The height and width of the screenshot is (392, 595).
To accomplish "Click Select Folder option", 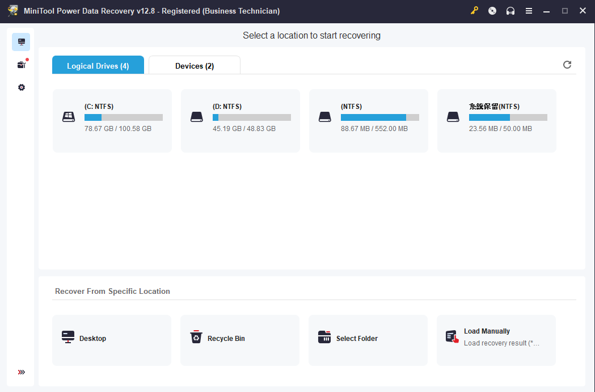I will [x=368, y=340].
